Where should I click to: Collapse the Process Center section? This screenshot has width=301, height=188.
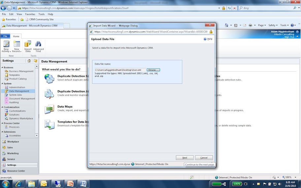[2, 123]
